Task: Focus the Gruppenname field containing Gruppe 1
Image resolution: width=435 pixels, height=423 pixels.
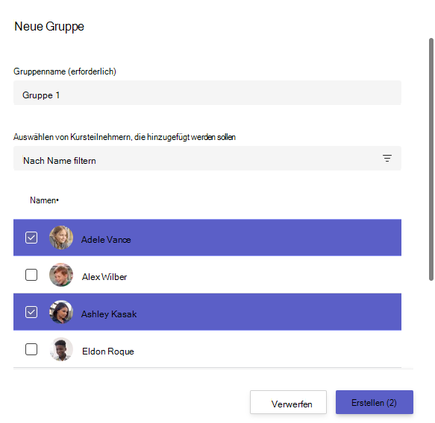Action: [x=207, y=93]
